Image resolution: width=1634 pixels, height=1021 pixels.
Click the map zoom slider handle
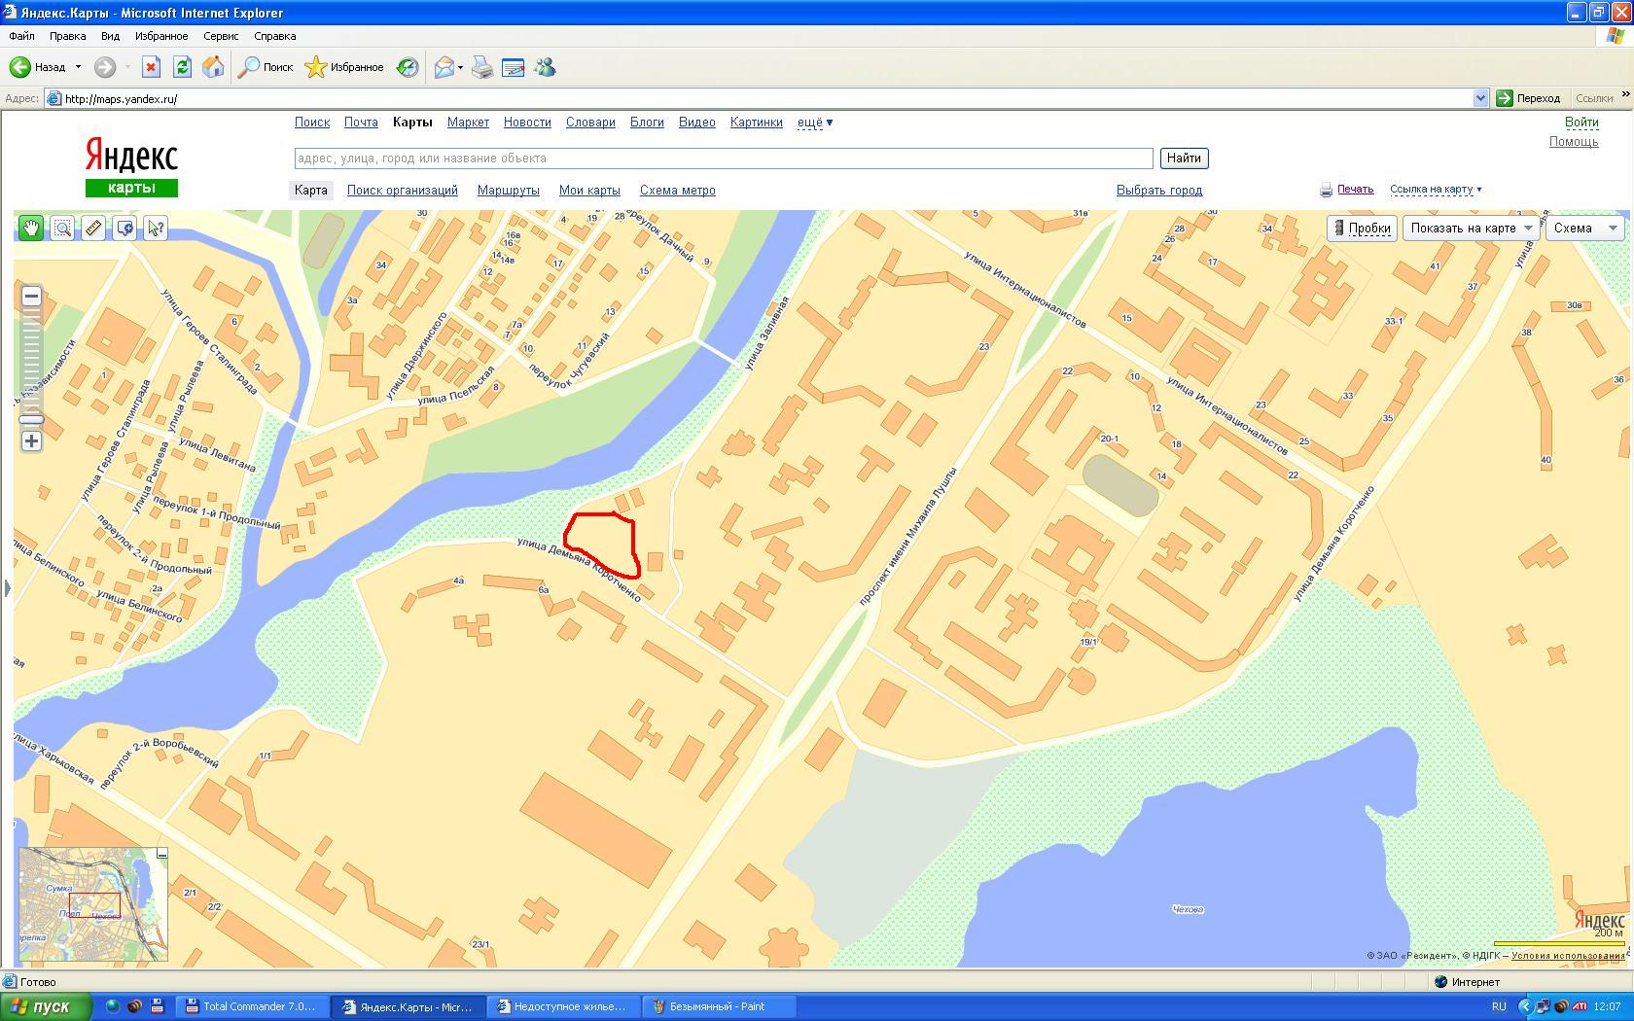click(x=31, y=419)
